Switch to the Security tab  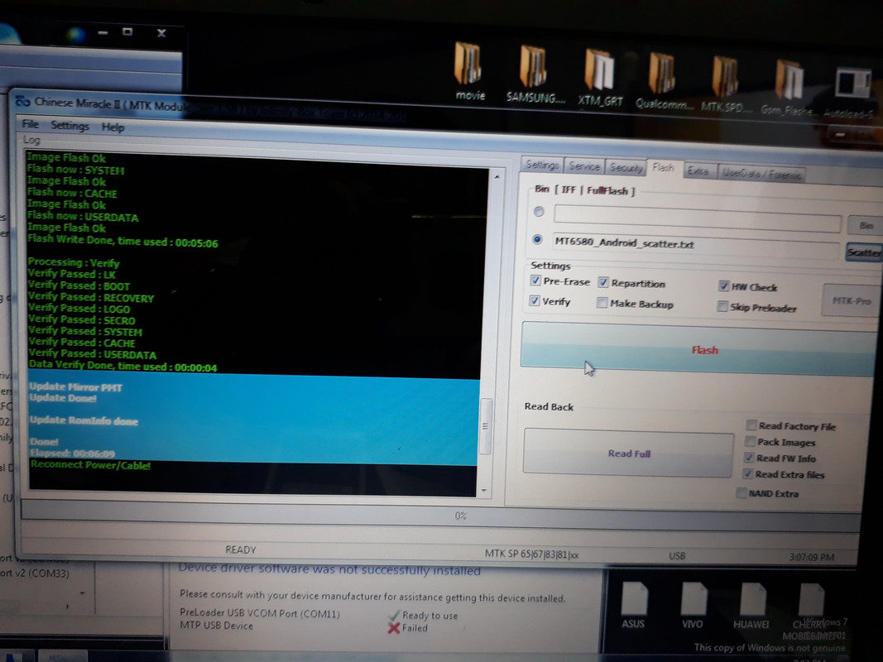pos(626,168)
